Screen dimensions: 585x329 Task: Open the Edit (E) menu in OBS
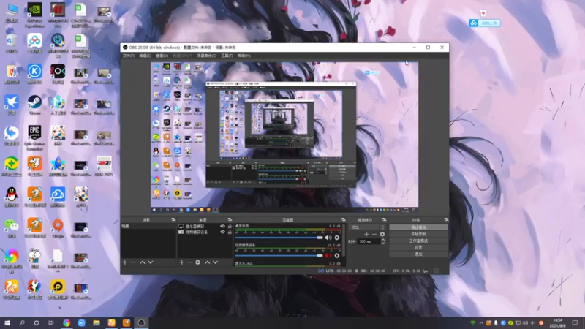tap(145, 56)
